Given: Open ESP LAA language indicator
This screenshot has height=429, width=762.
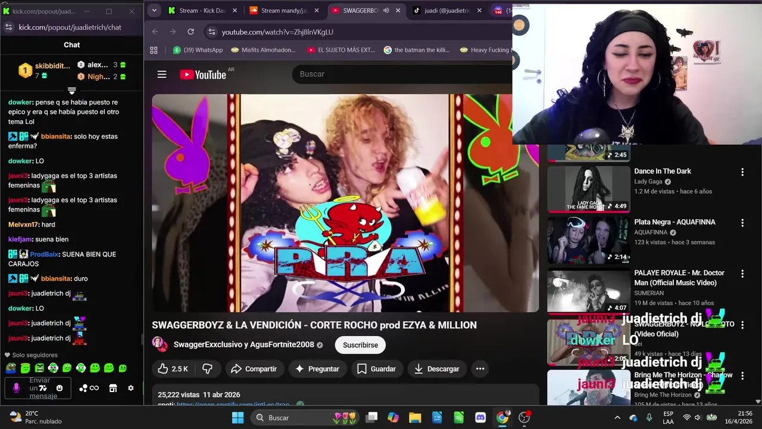Looking at the screenshot, I should [x=668, y=417].
